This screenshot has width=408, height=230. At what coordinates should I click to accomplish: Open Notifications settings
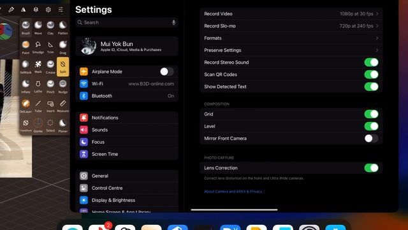point(127,118)
